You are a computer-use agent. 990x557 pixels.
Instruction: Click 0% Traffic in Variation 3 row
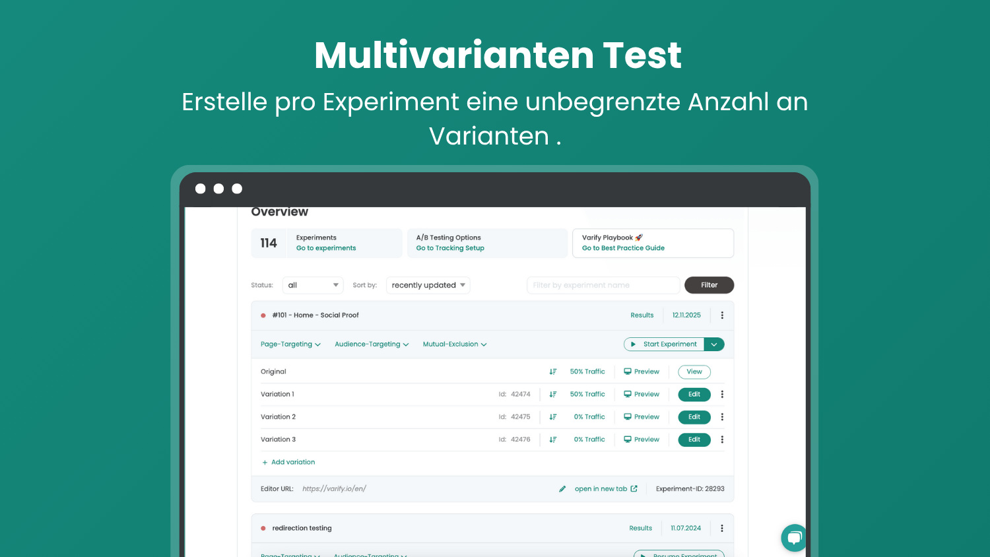(x=589, y=440)
